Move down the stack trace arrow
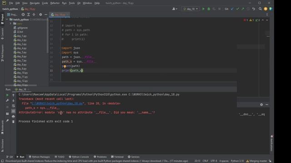 point(13,101)
